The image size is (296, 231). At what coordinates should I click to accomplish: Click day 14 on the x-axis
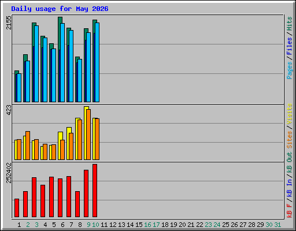click(x=130, y=225)
